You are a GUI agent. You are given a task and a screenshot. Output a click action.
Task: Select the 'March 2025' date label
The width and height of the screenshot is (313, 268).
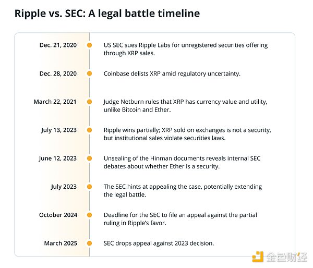coord(59,243)
